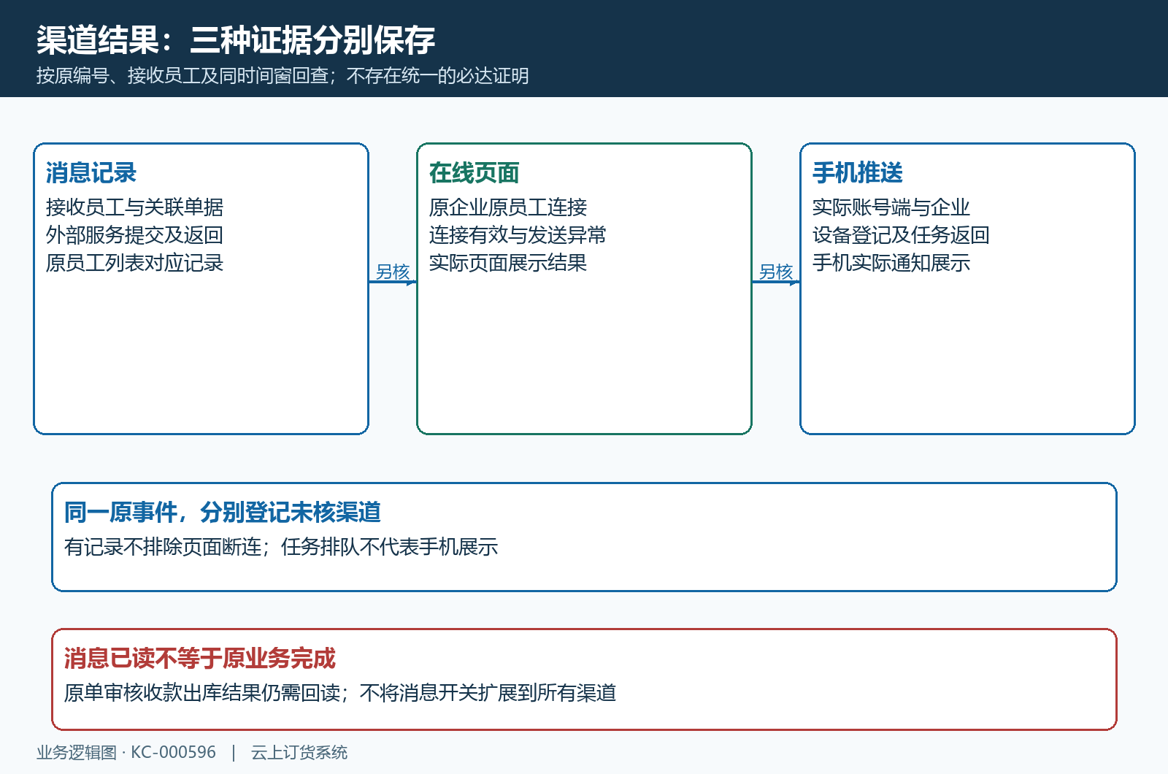Image resolution: width=1168 pixels, height=774 pixels.
Task: Click the line 手机实际通知展示
Action: click(x=891, y=263)
